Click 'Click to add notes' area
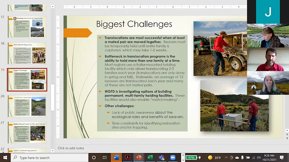The height and width of the screenshot is (162, 289). [71, 148]
